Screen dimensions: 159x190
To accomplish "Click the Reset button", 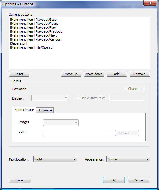I will click(19, 74).
